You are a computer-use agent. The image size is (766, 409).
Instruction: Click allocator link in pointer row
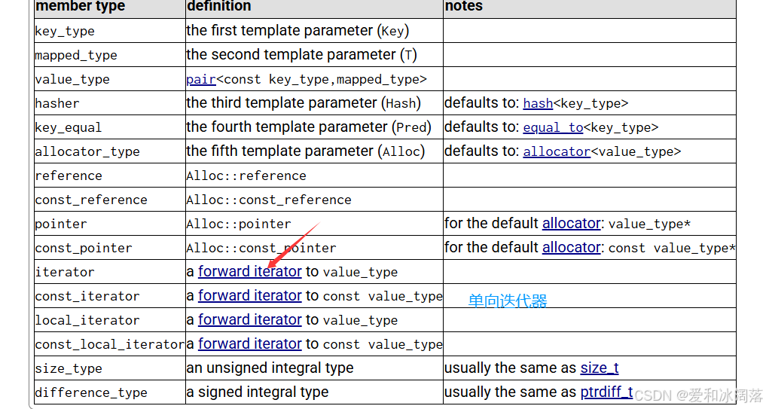(x=572, y=223)
